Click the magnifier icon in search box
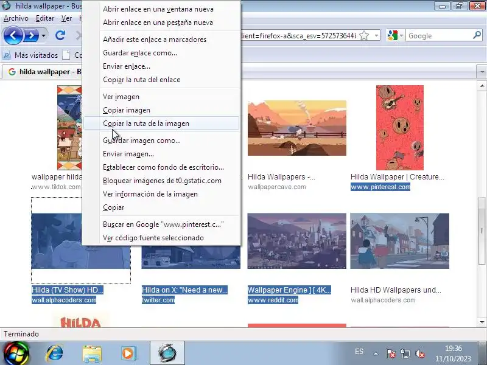Image resolution: width=487 pixels, height=365 pixels. point(477,35)
